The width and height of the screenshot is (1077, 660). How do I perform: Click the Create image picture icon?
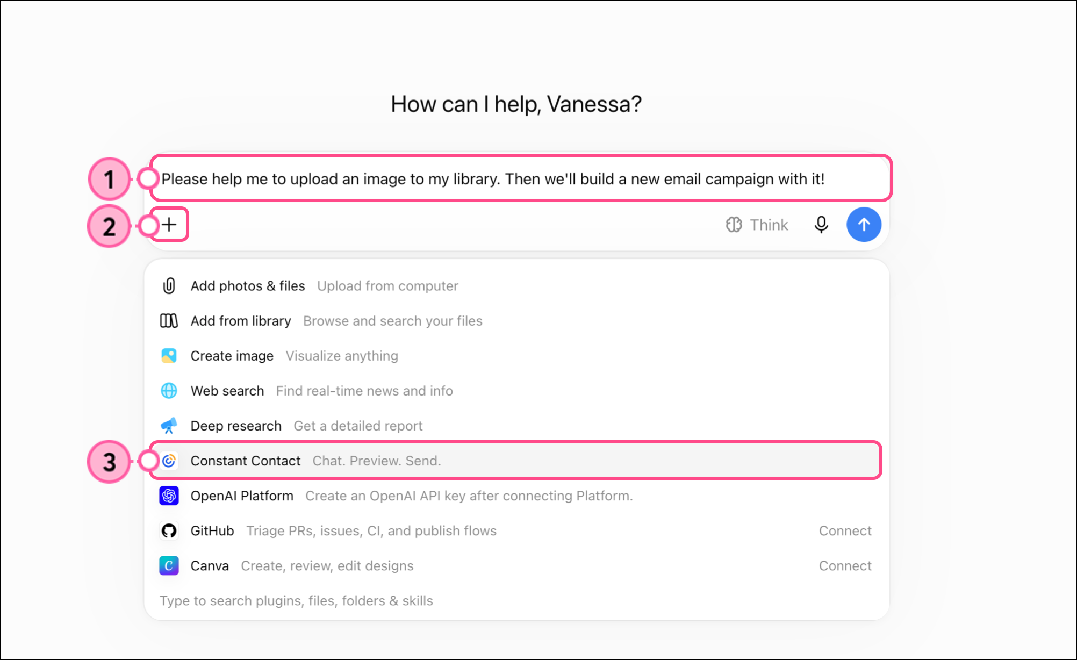pyautogui.click(x=169, y=356)
